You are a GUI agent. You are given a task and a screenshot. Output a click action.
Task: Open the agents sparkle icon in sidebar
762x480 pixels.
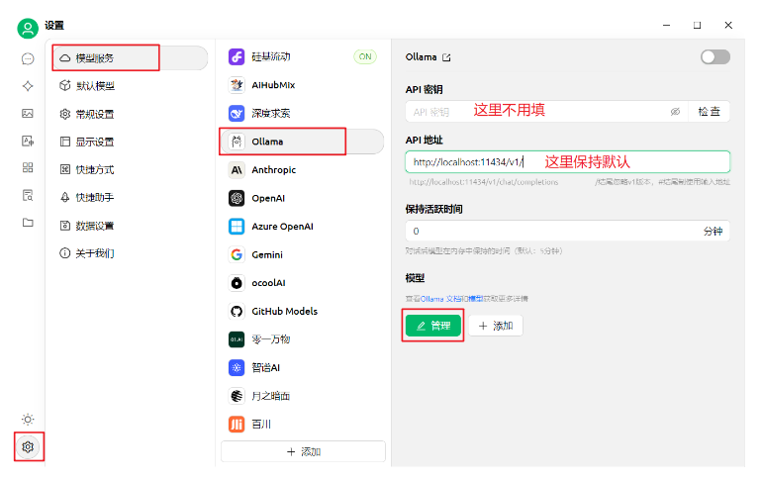click(x=28, y=86)
